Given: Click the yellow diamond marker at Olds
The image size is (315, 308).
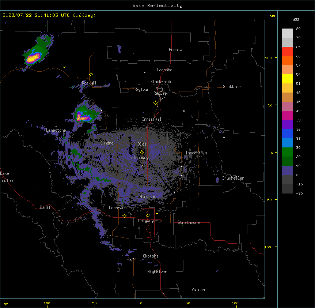Looking at the screenshot, I should [142, 153].
